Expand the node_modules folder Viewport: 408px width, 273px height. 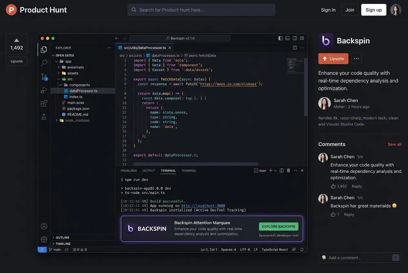coord(56,120)
